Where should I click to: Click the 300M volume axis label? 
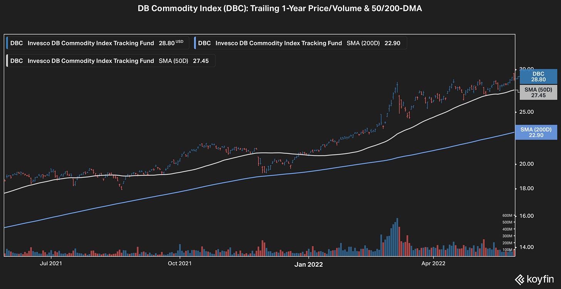[x=507, y=236]
